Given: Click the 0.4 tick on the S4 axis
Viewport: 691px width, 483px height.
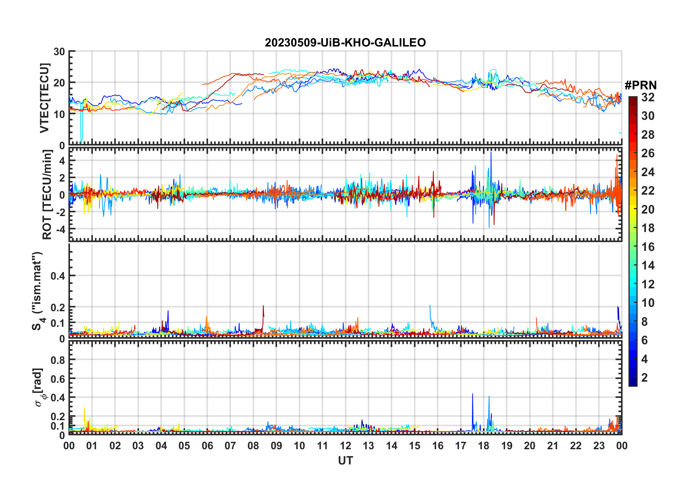Looking at the screenshot, I should pyautogui.click(x=58, y=276).
